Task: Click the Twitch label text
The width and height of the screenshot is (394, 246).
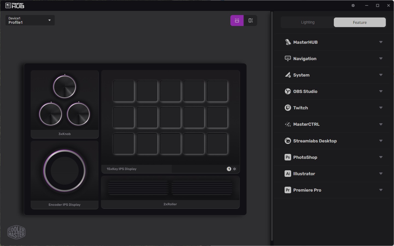Action: [x=300, y=108]
